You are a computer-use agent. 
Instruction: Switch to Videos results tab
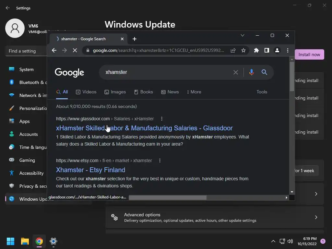(x=86, y=92)
